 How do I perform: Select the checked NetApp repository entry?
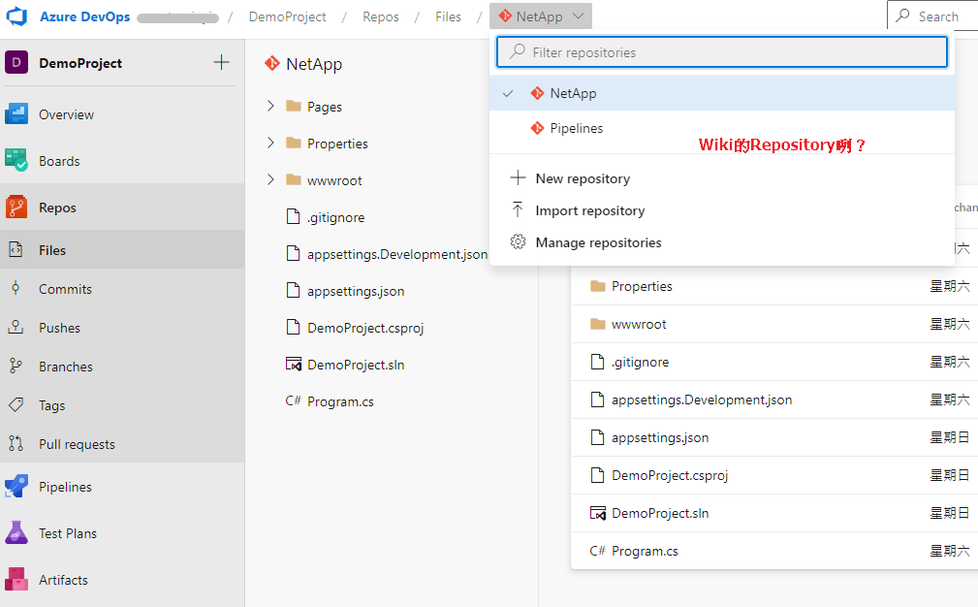[722, 93]
